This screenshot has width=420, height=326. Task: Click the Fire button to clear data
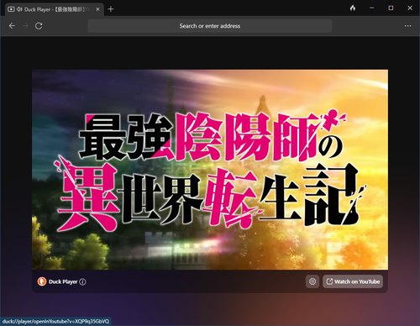click(353, 8)
